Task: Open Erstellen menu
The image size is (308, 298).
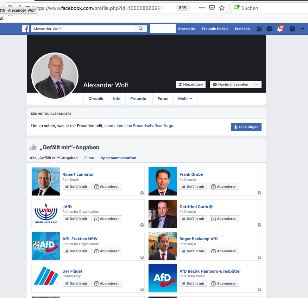Action: pos(242,29)
